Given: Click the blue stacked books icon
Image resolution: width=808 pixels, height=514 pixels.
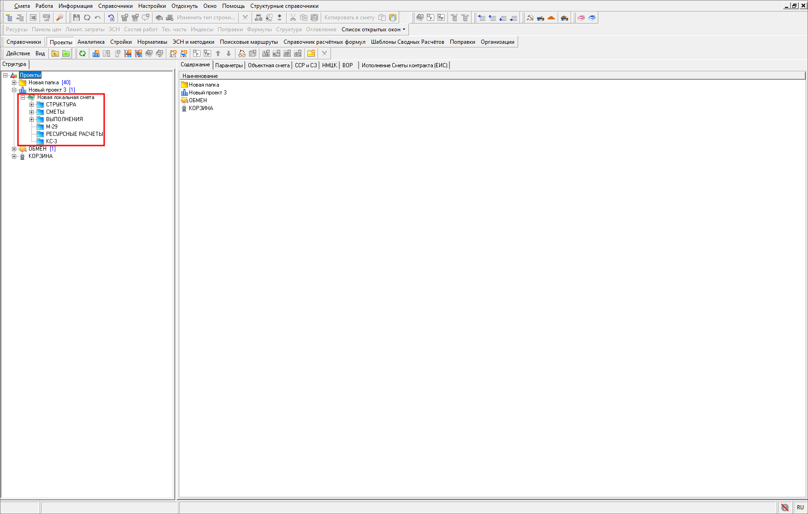Looking at the screenshot, I should click(x=592, y=18).
